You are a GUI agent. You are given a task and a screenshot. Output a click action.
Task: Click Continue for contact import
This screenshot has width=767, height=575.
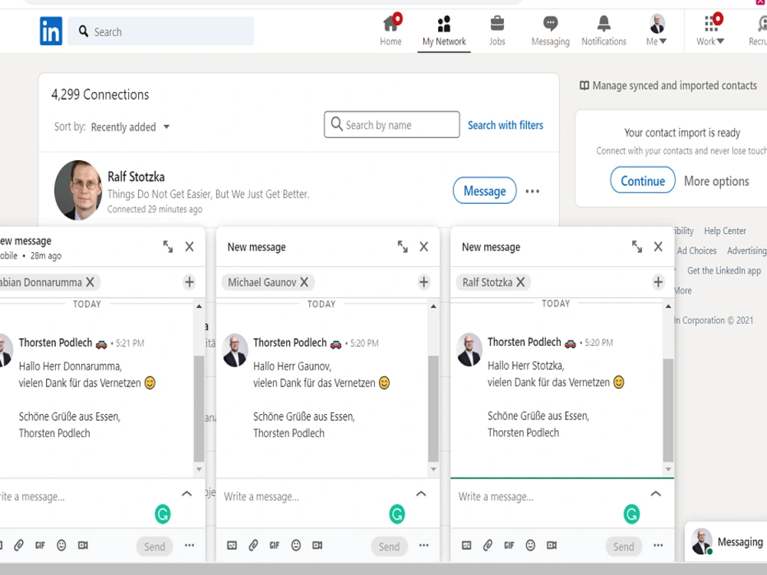(x=643, y=181)
